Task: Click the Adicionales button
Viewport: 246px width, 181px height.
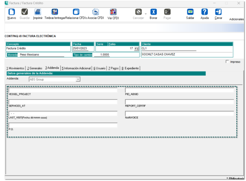Action: (236, 19)
